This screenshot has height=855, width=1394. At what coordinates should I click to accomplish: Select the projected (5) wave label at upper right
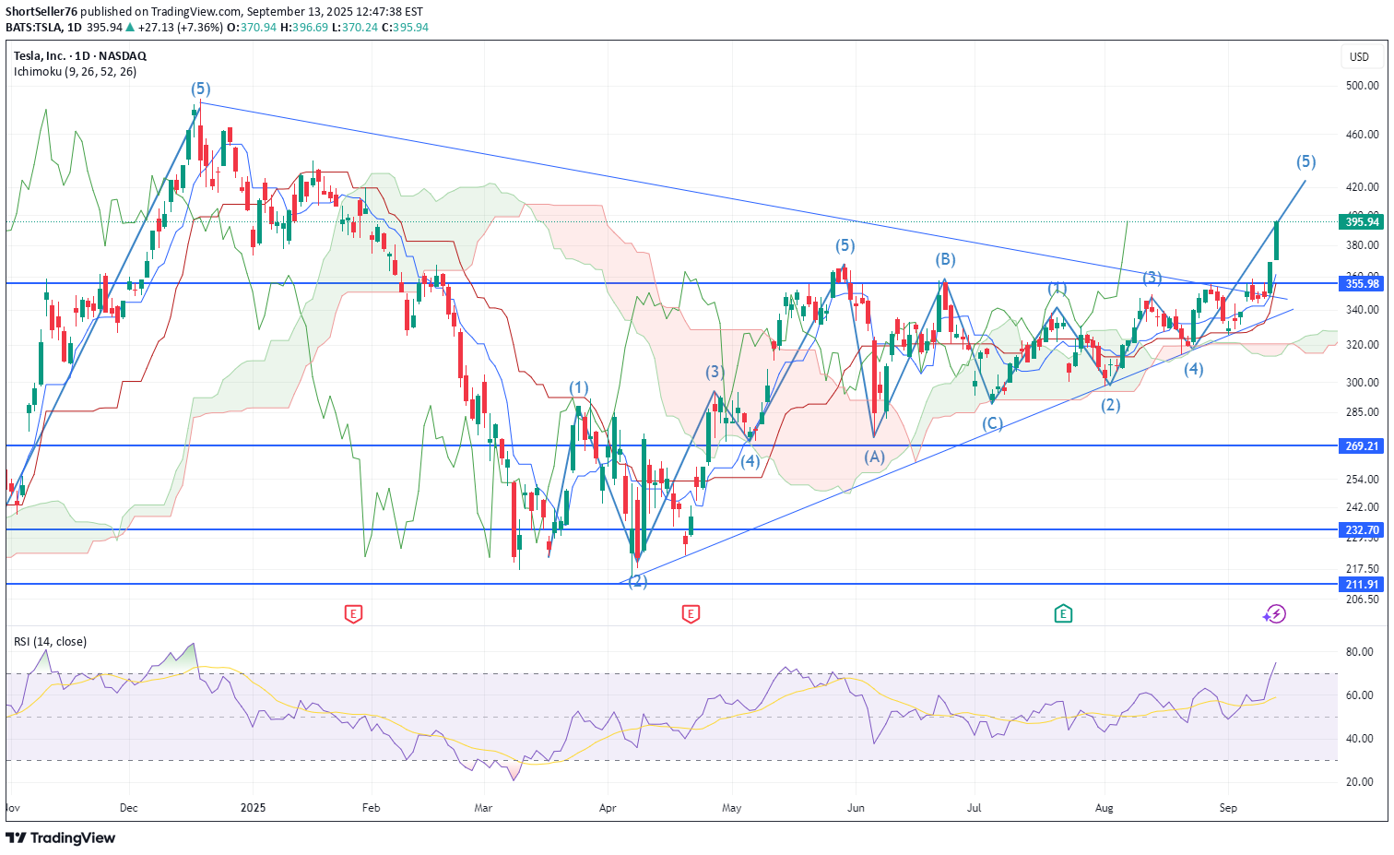(1305, 161)
